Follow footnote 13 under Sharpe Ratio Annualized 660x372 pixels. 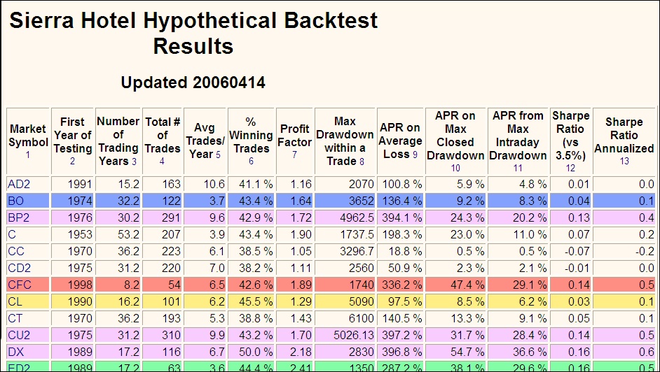624,162
